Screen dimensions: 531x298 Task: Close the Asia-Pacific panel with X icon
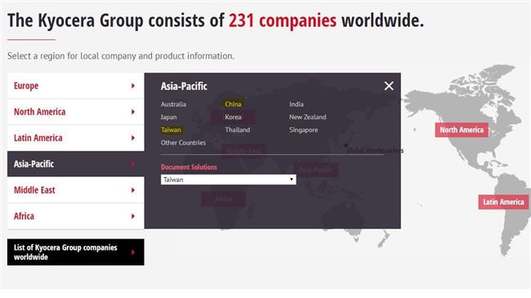[x=389, y=86]
